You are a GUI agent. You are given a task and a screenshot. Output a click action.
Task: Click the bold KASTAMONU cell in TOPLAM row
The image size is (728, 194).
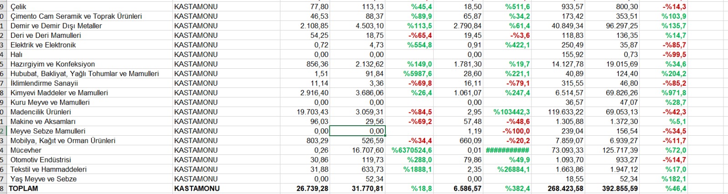click(x=197, y=189)
